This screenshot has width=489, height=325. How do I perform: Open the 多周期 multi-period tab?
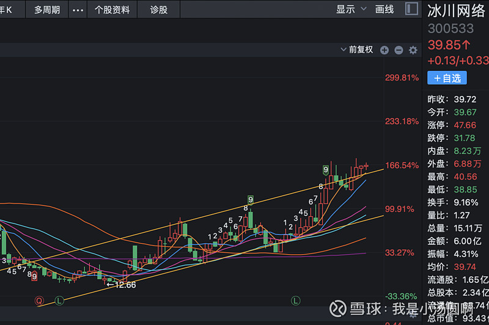coord(47,10)
